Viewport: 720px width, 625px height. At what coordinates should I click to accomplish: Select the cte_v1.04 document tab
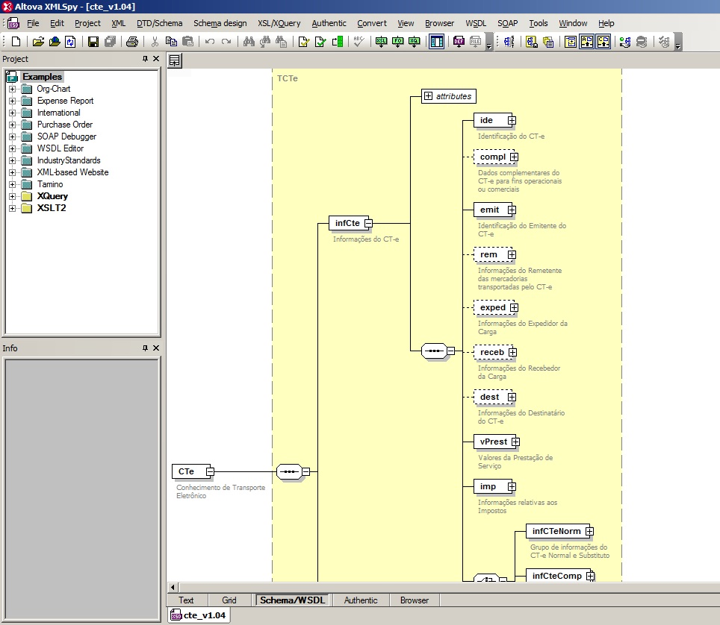199,615
